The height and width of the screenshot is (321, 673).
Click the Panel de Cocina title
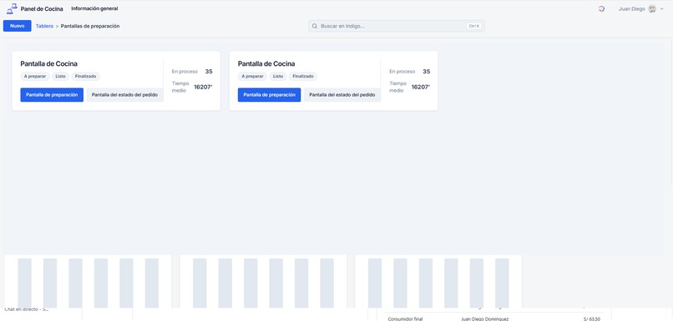point(42,9)
